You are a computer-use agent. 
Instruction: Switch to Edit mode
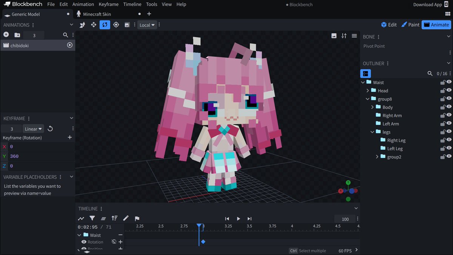[x=389, y=25]
